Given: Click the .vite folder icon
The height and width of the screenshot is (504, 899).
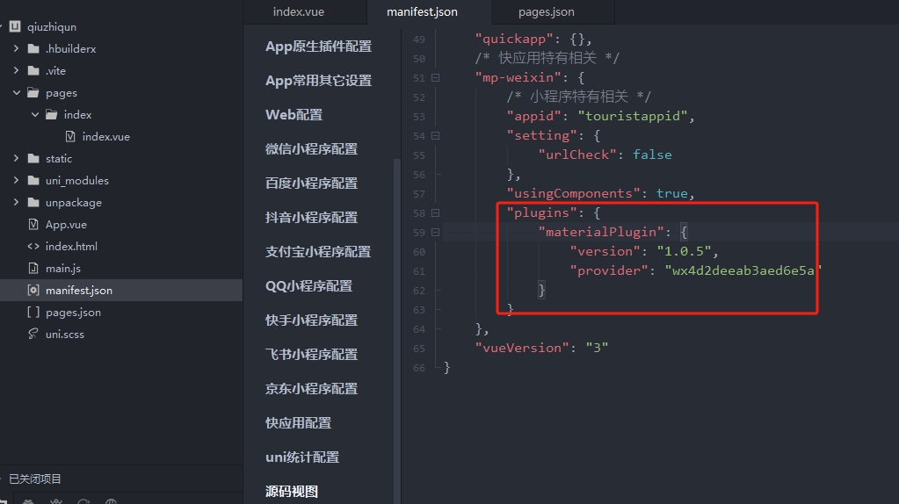Looking at the screenshot, I should pos(33,70).
